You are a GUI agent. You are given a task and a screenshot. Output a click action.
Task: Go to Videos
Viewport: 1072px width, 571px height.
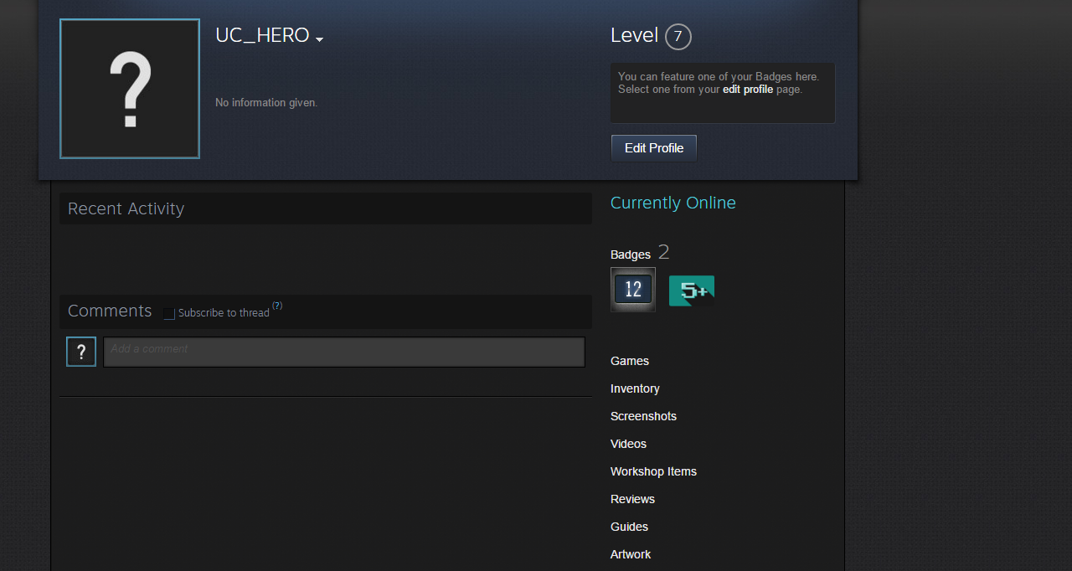point(628,444)
